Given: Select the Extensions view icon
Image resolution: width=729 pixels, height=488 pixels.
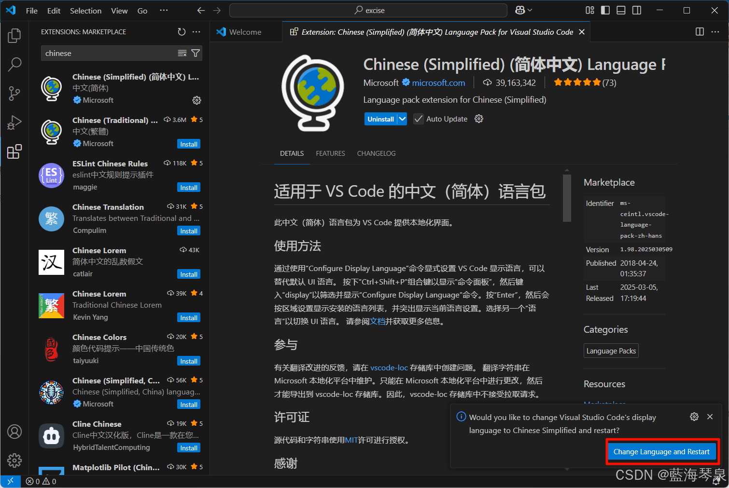Looking at the screenshot, I should coord(14,151).
